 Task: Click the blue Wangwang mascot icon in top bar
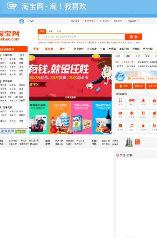point(22,21)
